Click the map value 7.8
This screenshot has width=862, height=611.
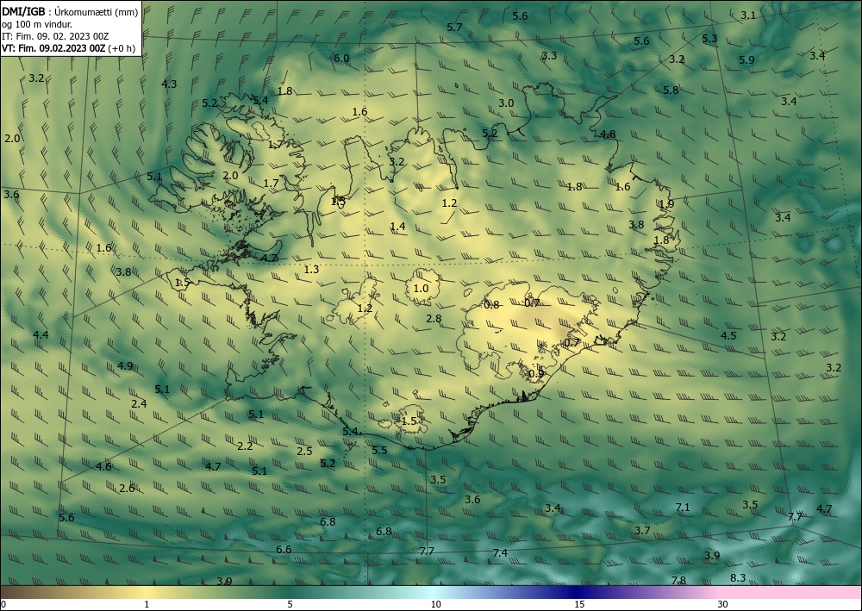click(678, 581)
